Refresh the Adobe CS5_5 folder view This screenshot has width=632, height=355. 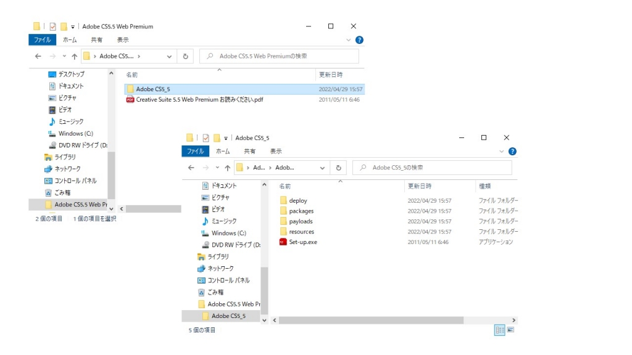(339, 168)
